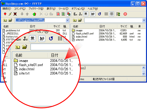Open the local path dropdown arrow

[x=68, y=20]
